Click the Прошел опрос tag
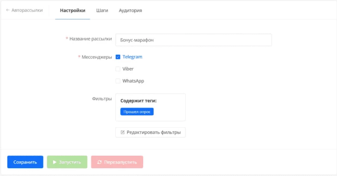The height and width of the screenshot is (176, 337). (x=137, y=111)
